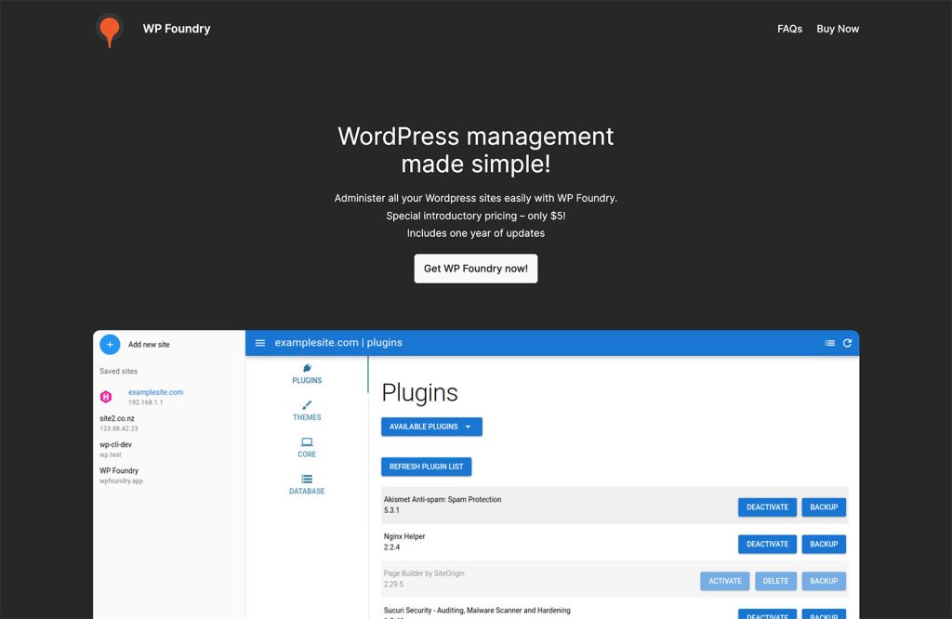
Task: Delete Page Builder by SiteOrigin
Action: pyautogui.click(x=776, y=582)
